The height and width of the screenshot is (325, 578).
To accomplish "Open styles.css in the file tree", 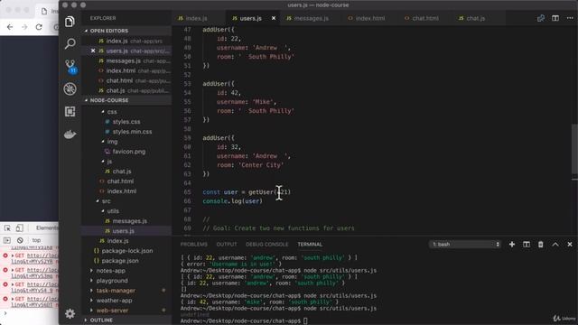I will point(126,122).
